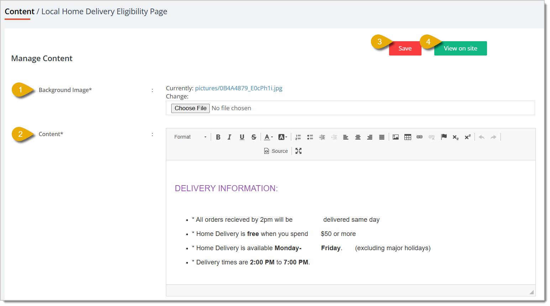Open the background color picker dropdown
Screen dimensions: 550x306
tap(283, 137)
